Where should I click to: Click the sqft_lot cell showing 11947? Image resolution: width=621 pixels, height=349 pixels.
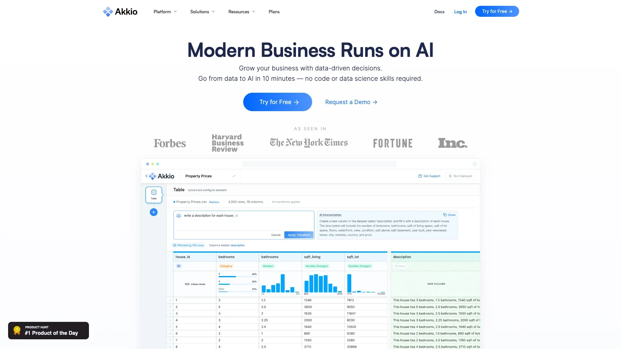(x=366, y=314)
